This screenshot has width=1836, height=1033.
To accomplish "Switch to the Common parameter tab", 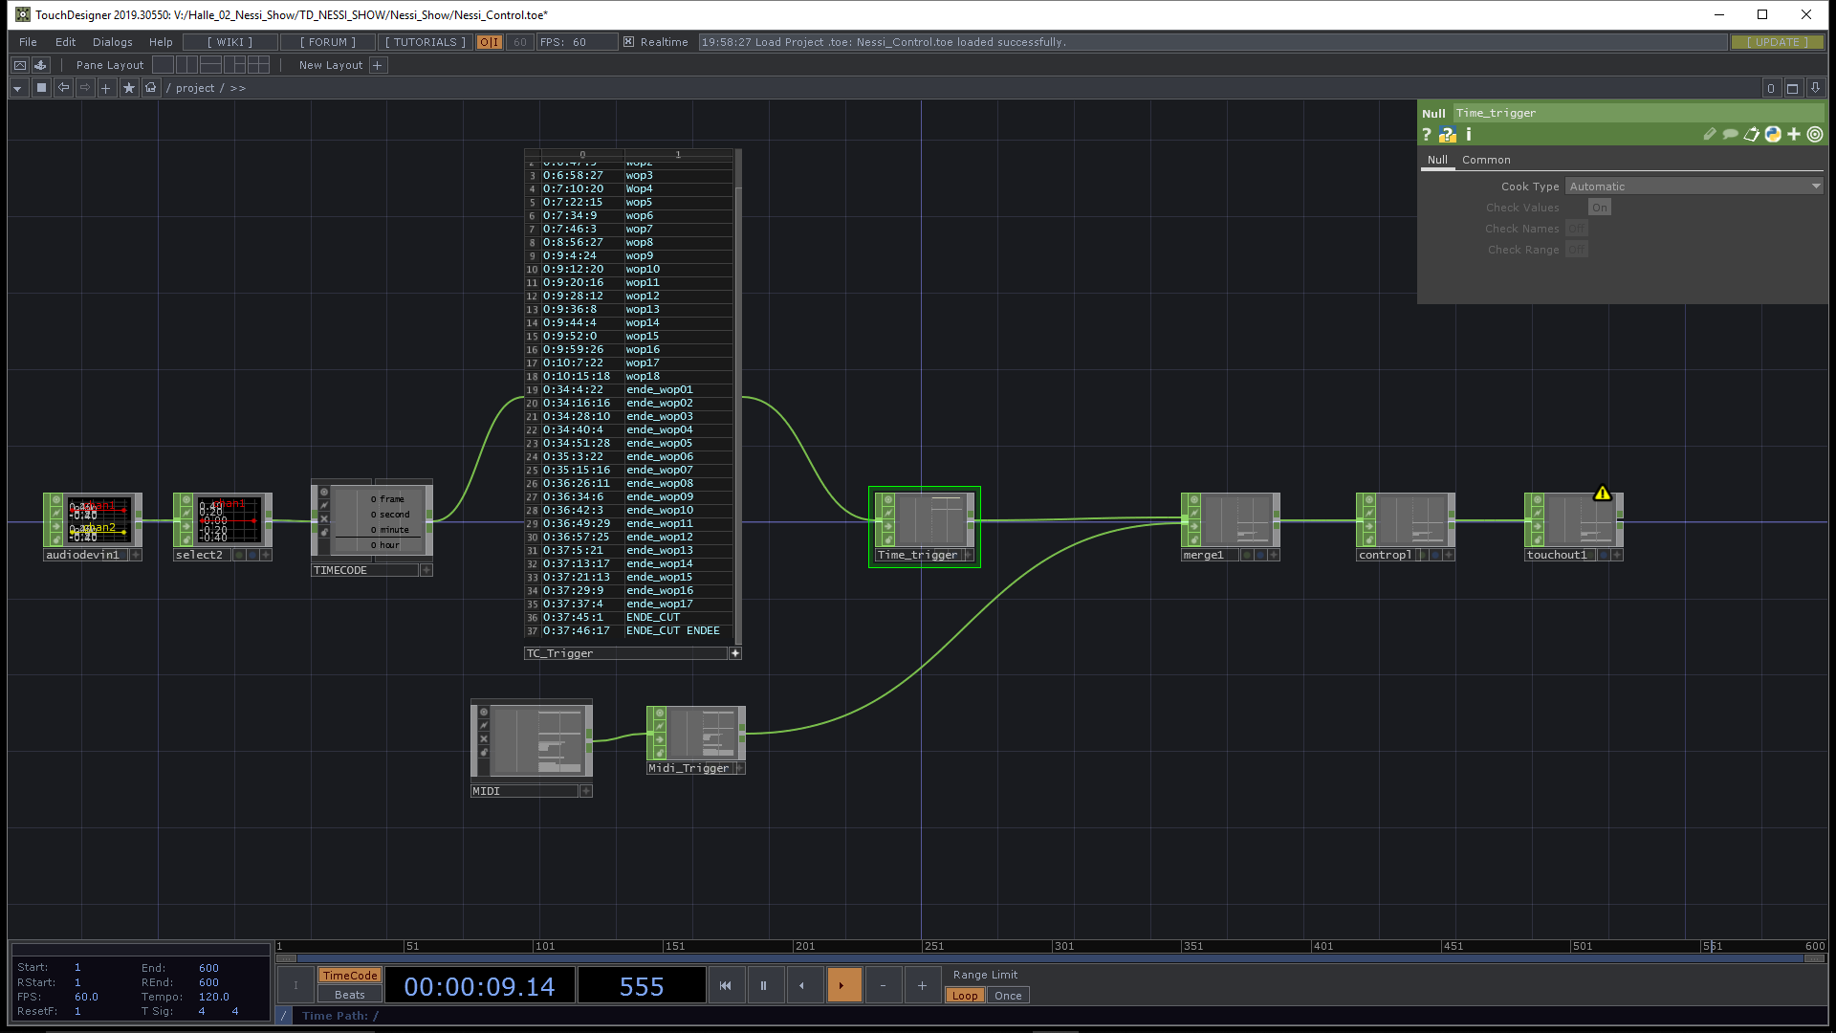I will point(1486,160).
